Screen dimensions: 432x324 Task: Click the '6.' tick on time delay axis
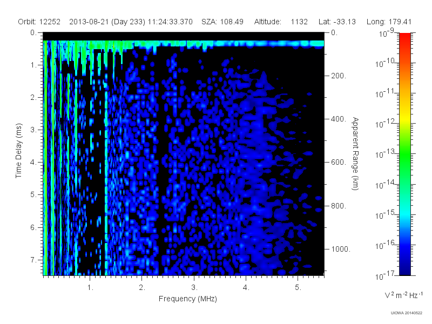point(33,227)
